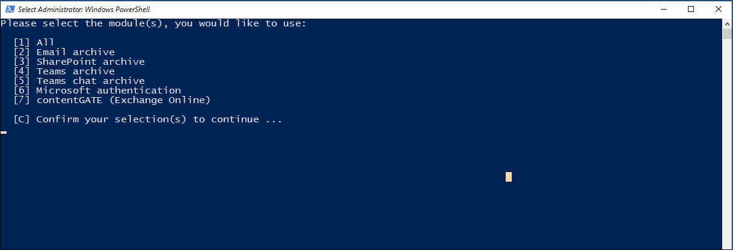Minimize the PowerShell window
Screen dimensions: 733x250
pyautogui.click(x=663, y=9)
